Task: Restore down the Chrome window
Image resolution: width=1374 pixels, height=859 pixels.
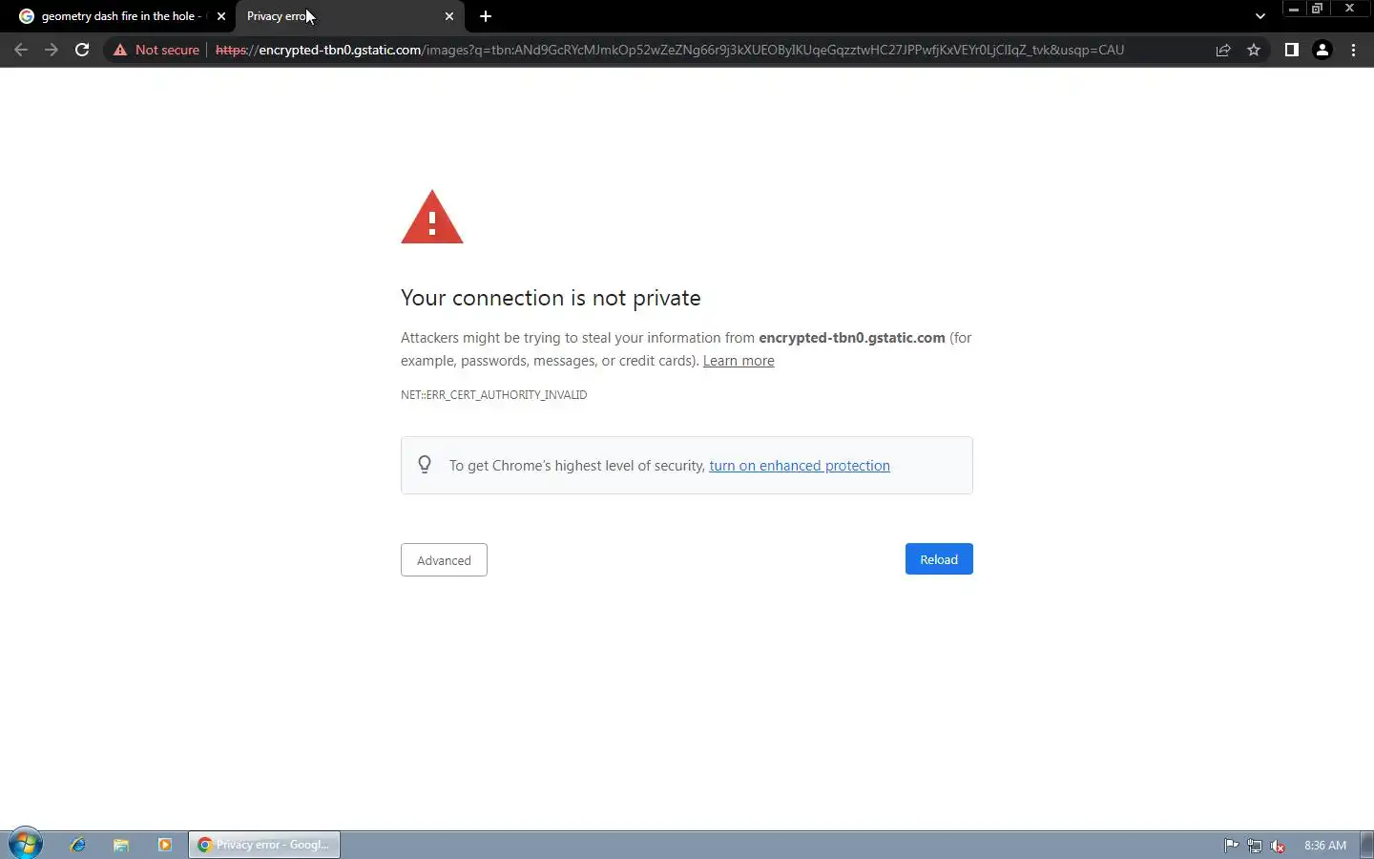Action: (x=1318, y=9)
